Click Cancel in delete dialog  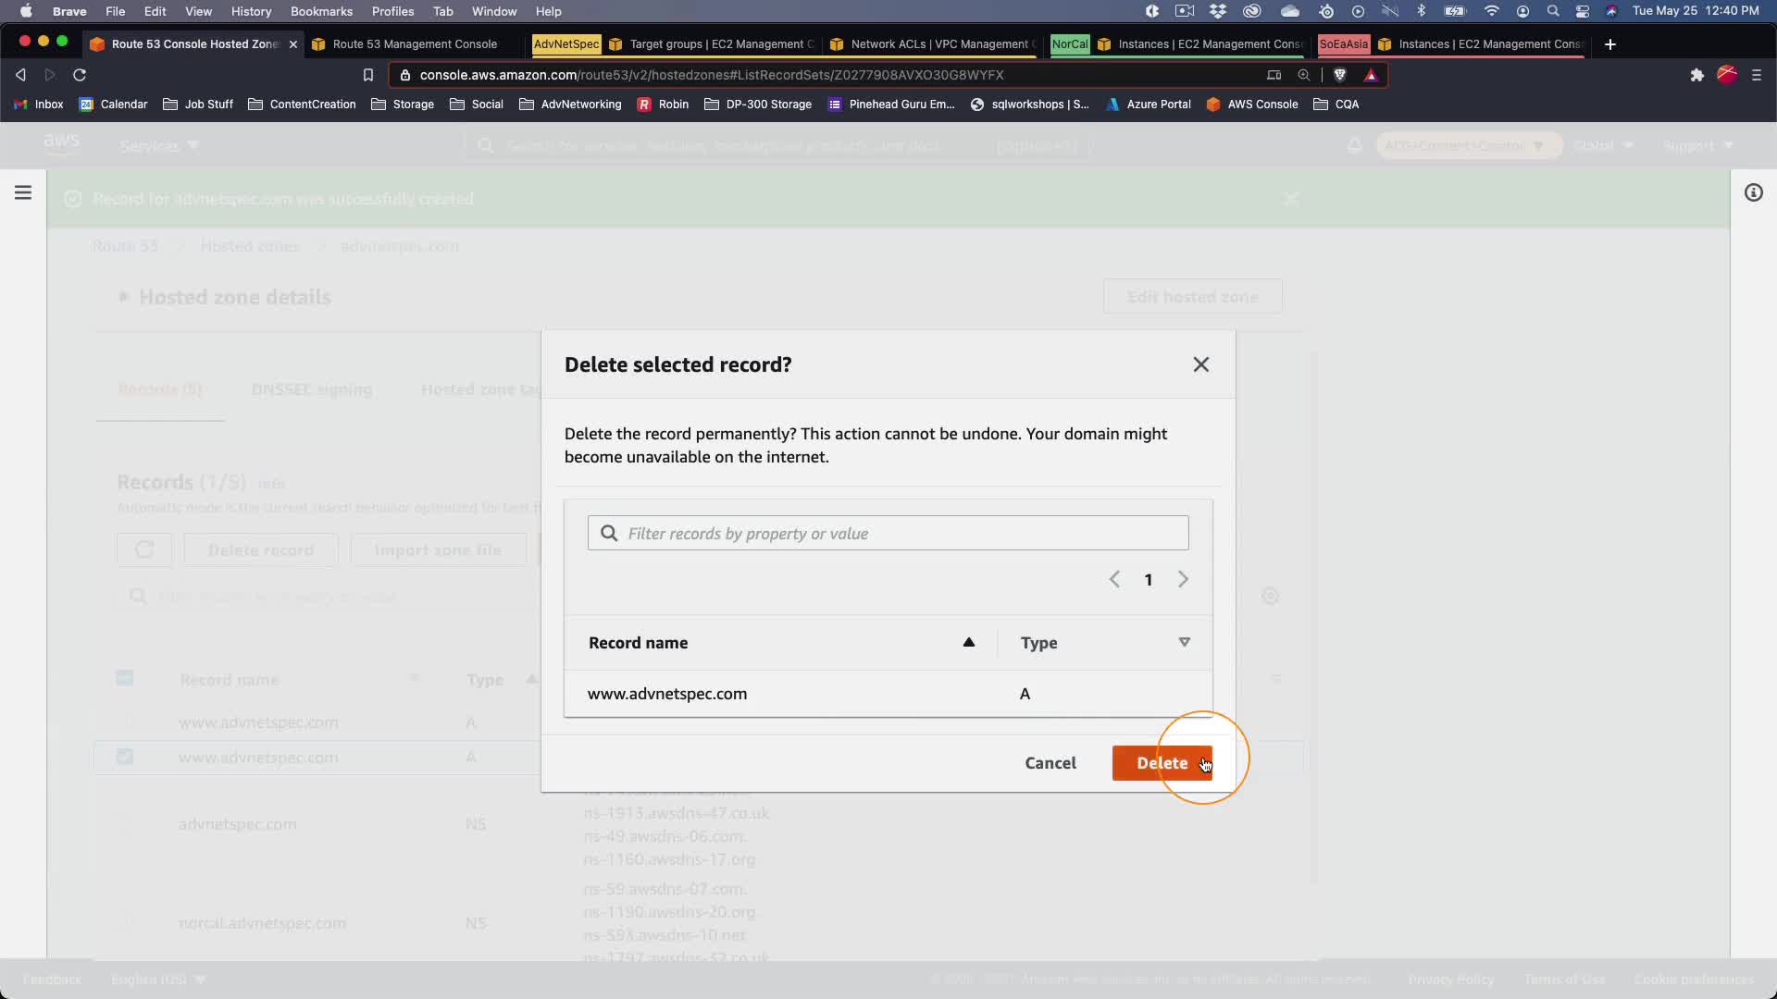(1050, 763)
